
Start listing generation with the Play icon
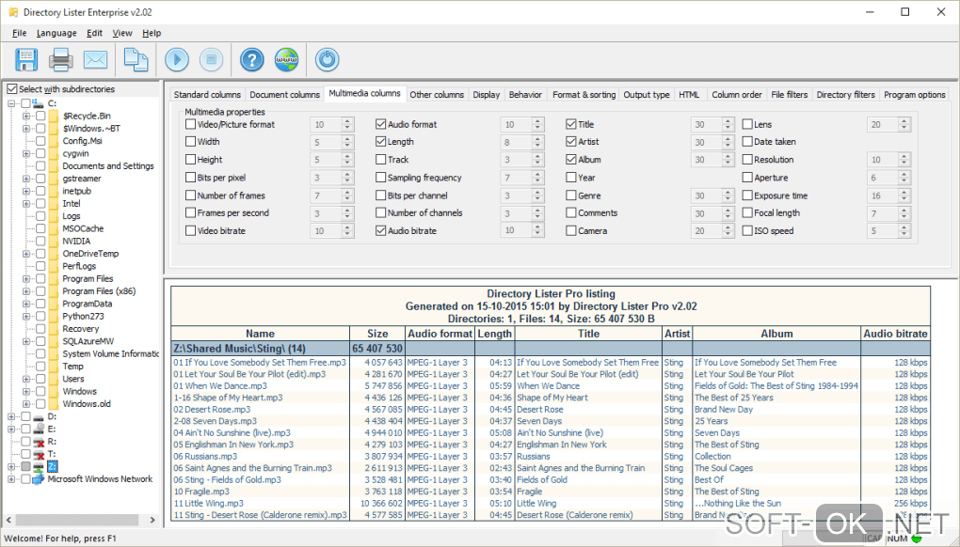coord(177,59)
